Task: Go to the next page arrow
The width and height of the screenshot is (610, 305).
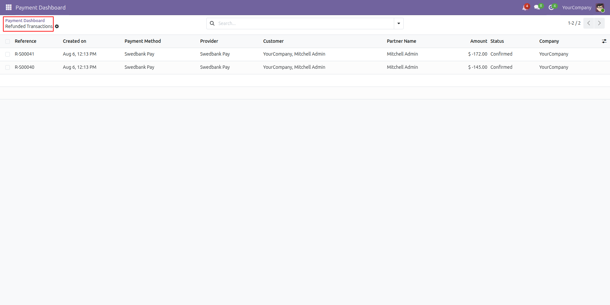Action: click(599, 23)
